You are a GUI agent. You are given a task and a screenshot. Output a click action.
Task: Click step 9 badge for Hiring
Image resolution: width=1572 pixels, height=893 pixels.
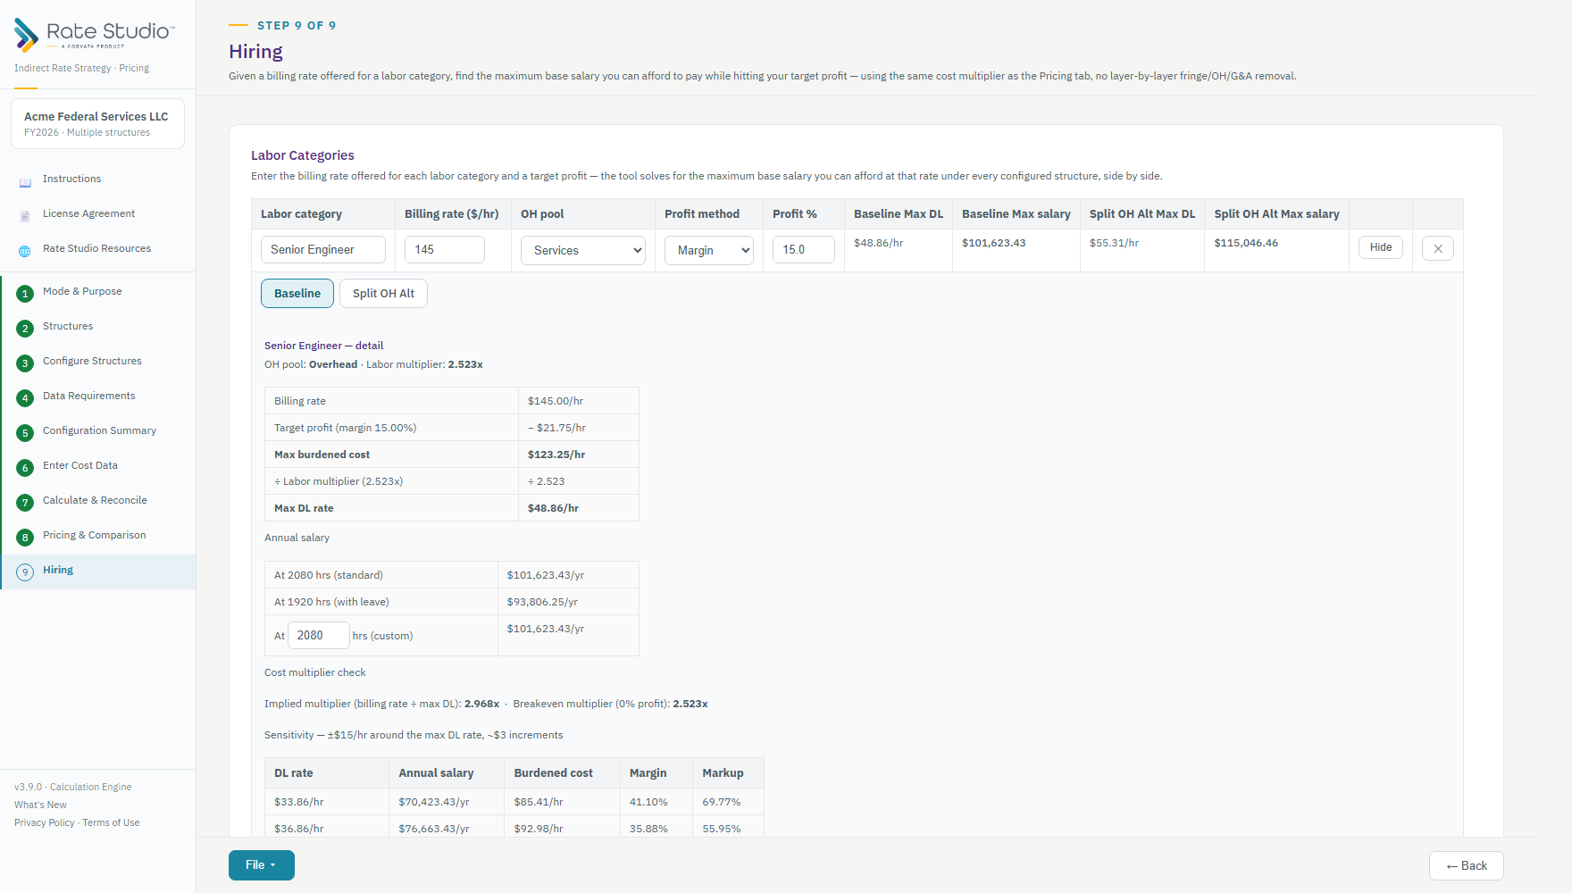[25, 572]
